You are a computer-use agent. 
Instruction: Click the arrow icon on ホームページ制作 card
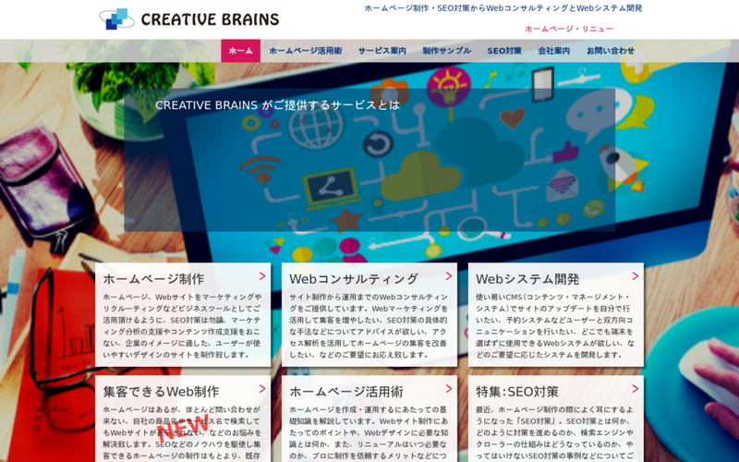[262, 276]
